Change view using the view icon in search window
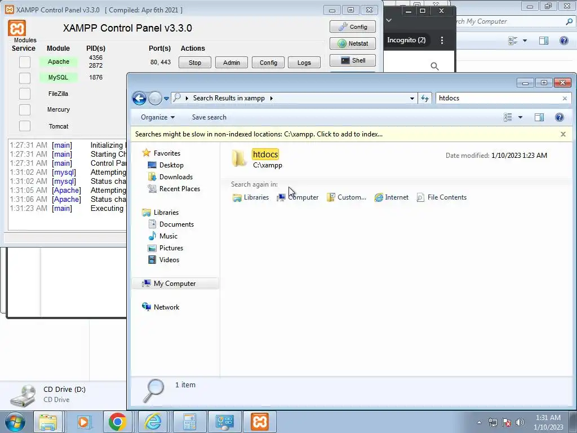577x433 pixels. point(508,117)
